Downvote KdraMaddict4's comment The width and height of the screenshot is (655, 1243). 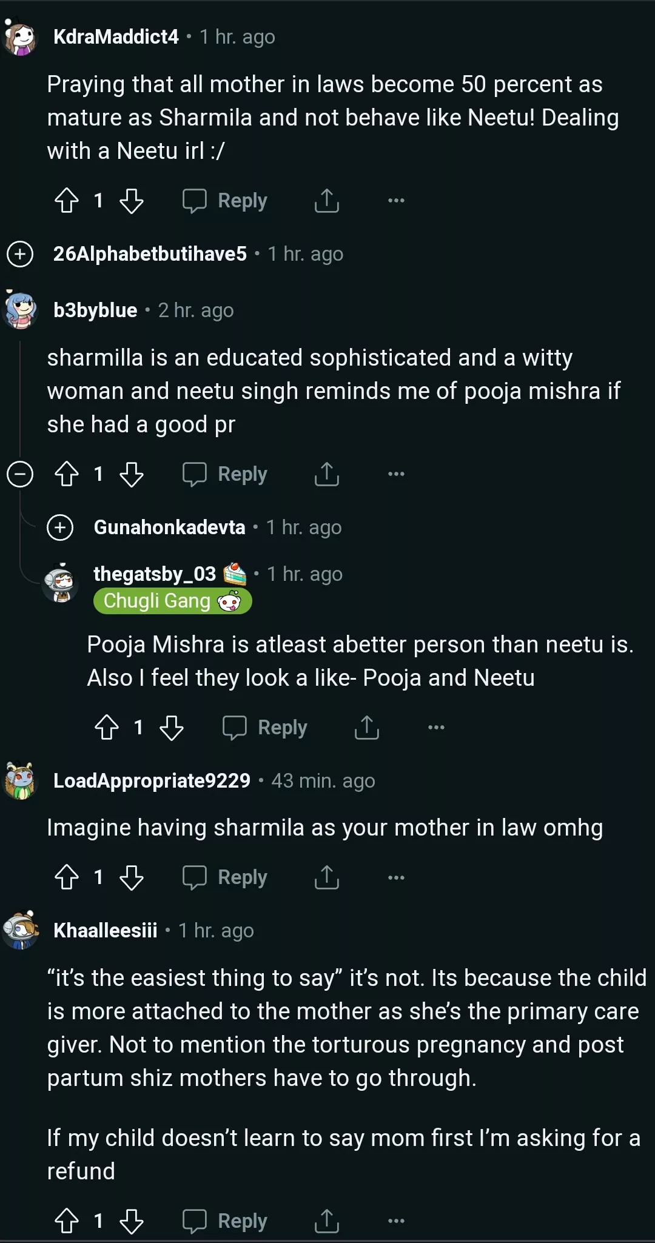[131, 201]
